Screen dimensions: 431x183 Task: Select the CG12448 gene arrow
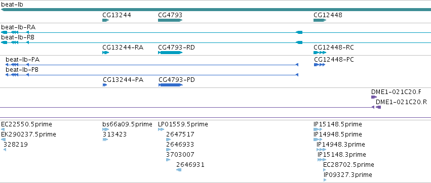pos(320,20)
